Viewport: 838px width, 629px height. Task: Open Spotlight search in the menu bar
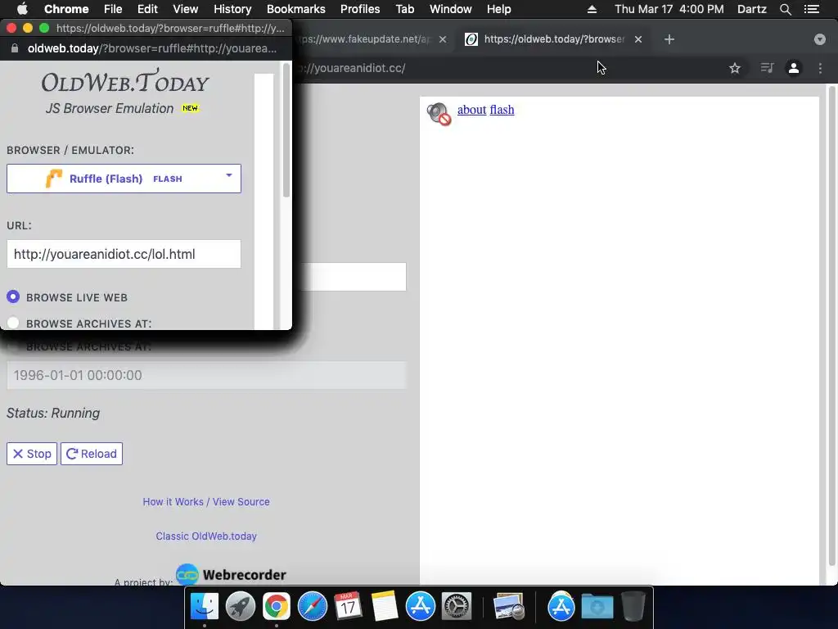[785, 9]
